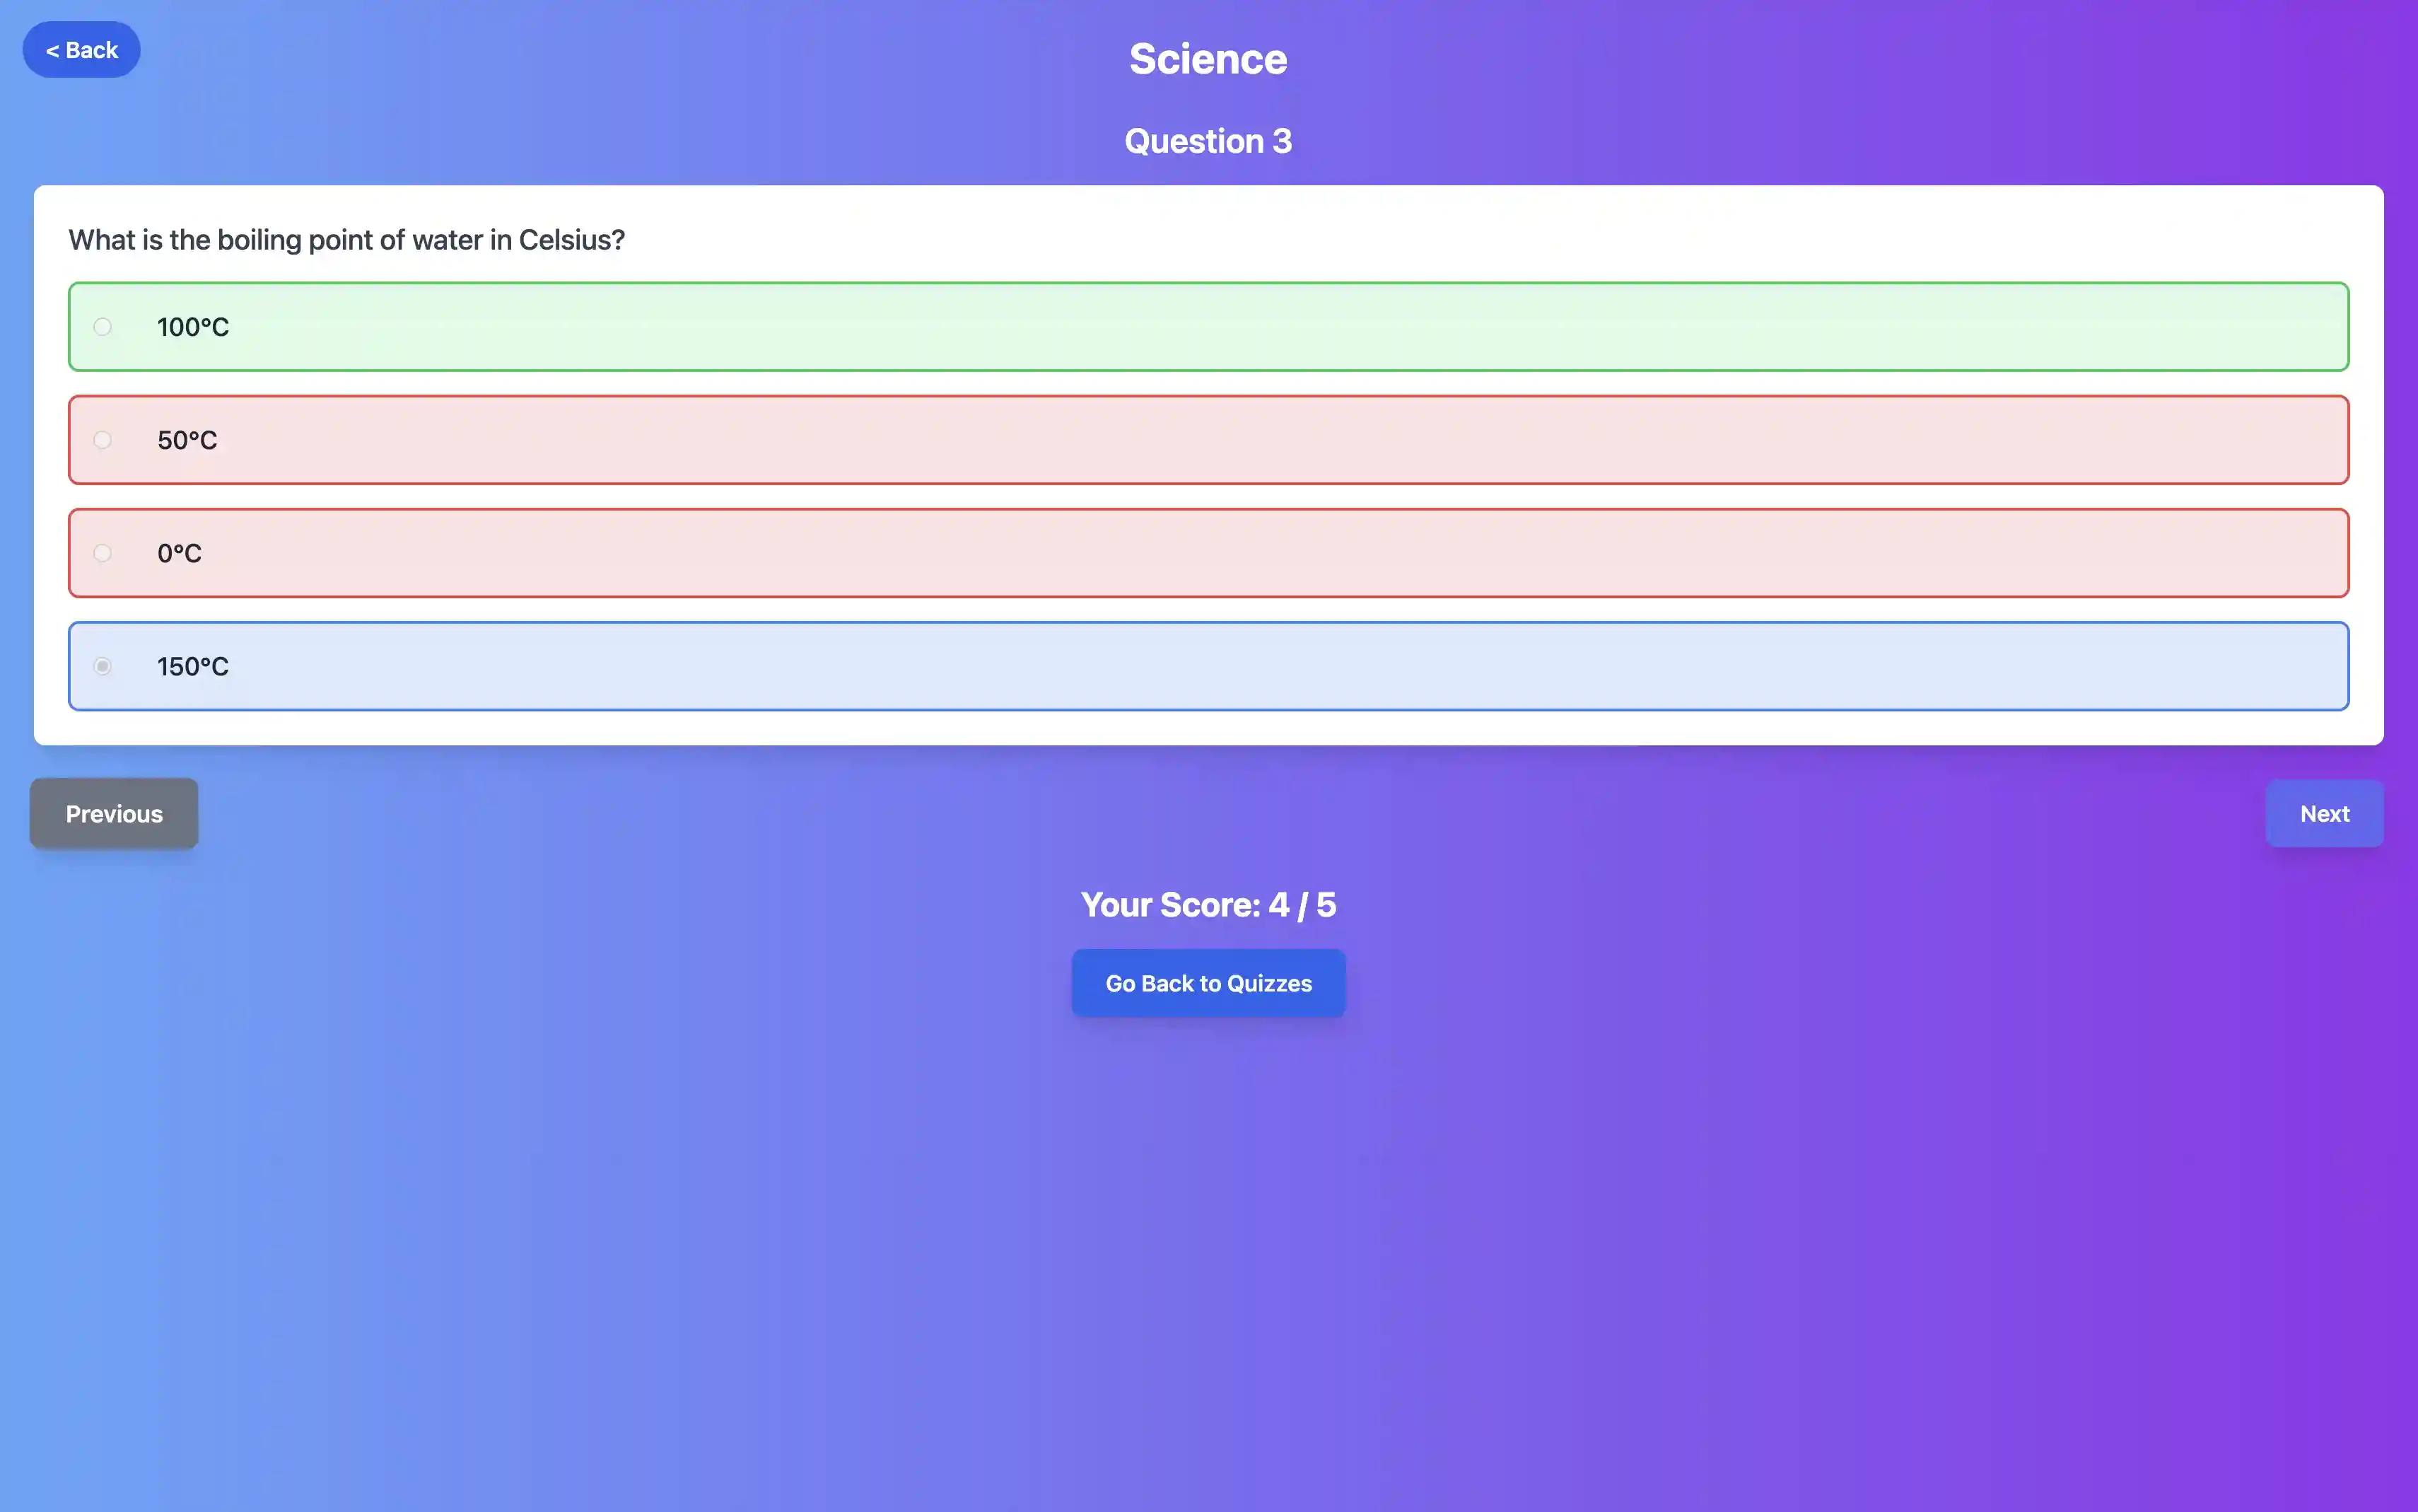This screenshot has height=1512, width=2418.
Task: Click the Question 3 heading
Action: [x=1208, y=140]
